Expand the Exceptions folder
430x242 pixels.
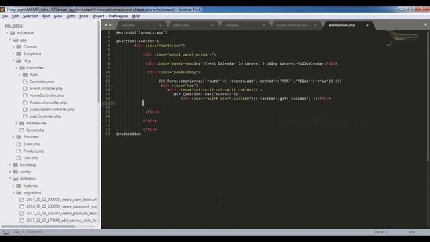(13, 54)
